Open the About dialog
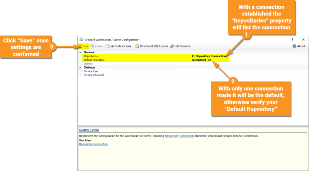Viewport: 309px width, 171px height. [300, 46]
